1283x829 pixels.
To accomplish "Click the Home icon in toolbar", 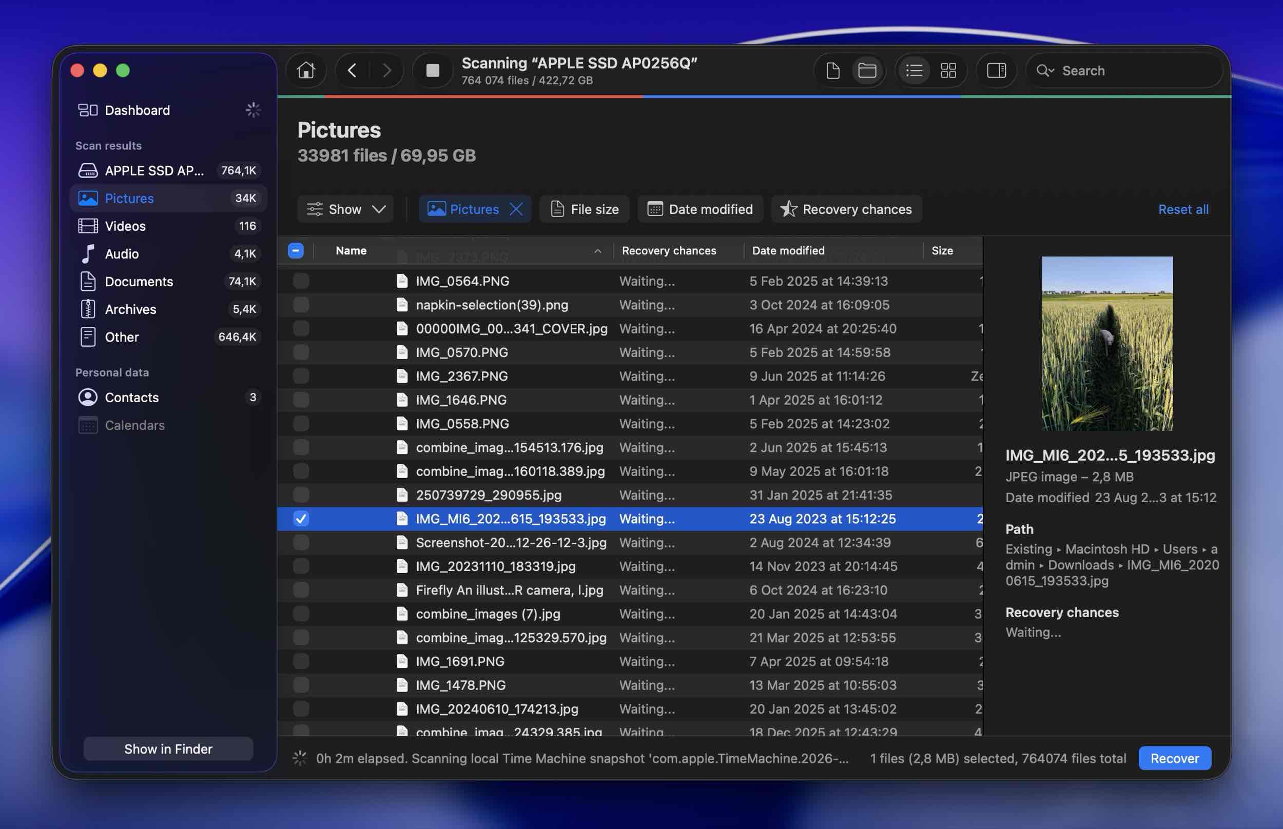I will click(306, 70).
